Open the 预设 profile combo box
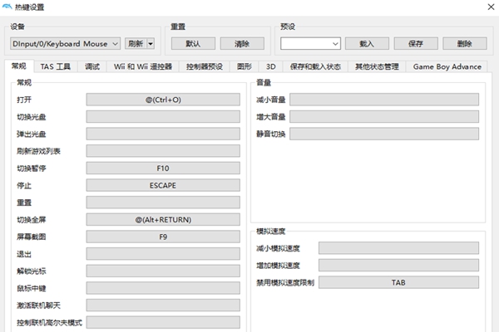Viewport: 499px width, 332px height. (310, 43)
